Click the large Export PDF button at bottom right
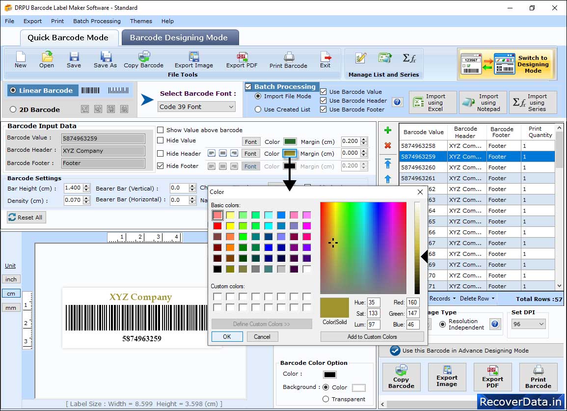Screen dimensions: 567x411 492,377
